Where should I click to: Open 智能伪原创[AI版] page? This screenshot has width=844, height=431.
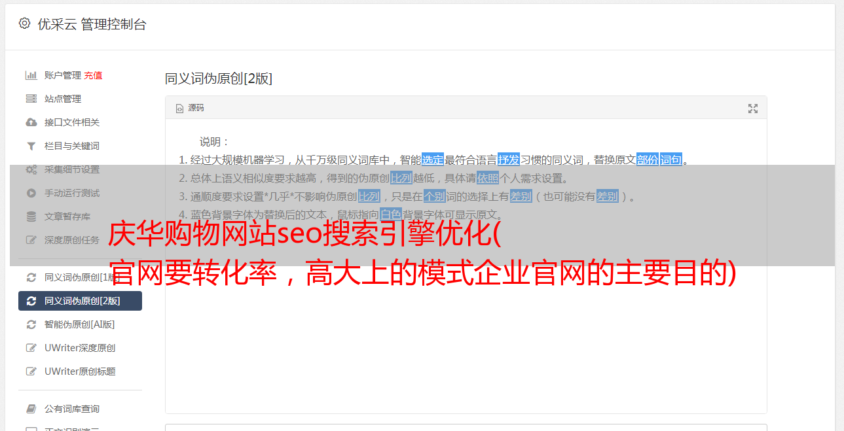point(80,324)
